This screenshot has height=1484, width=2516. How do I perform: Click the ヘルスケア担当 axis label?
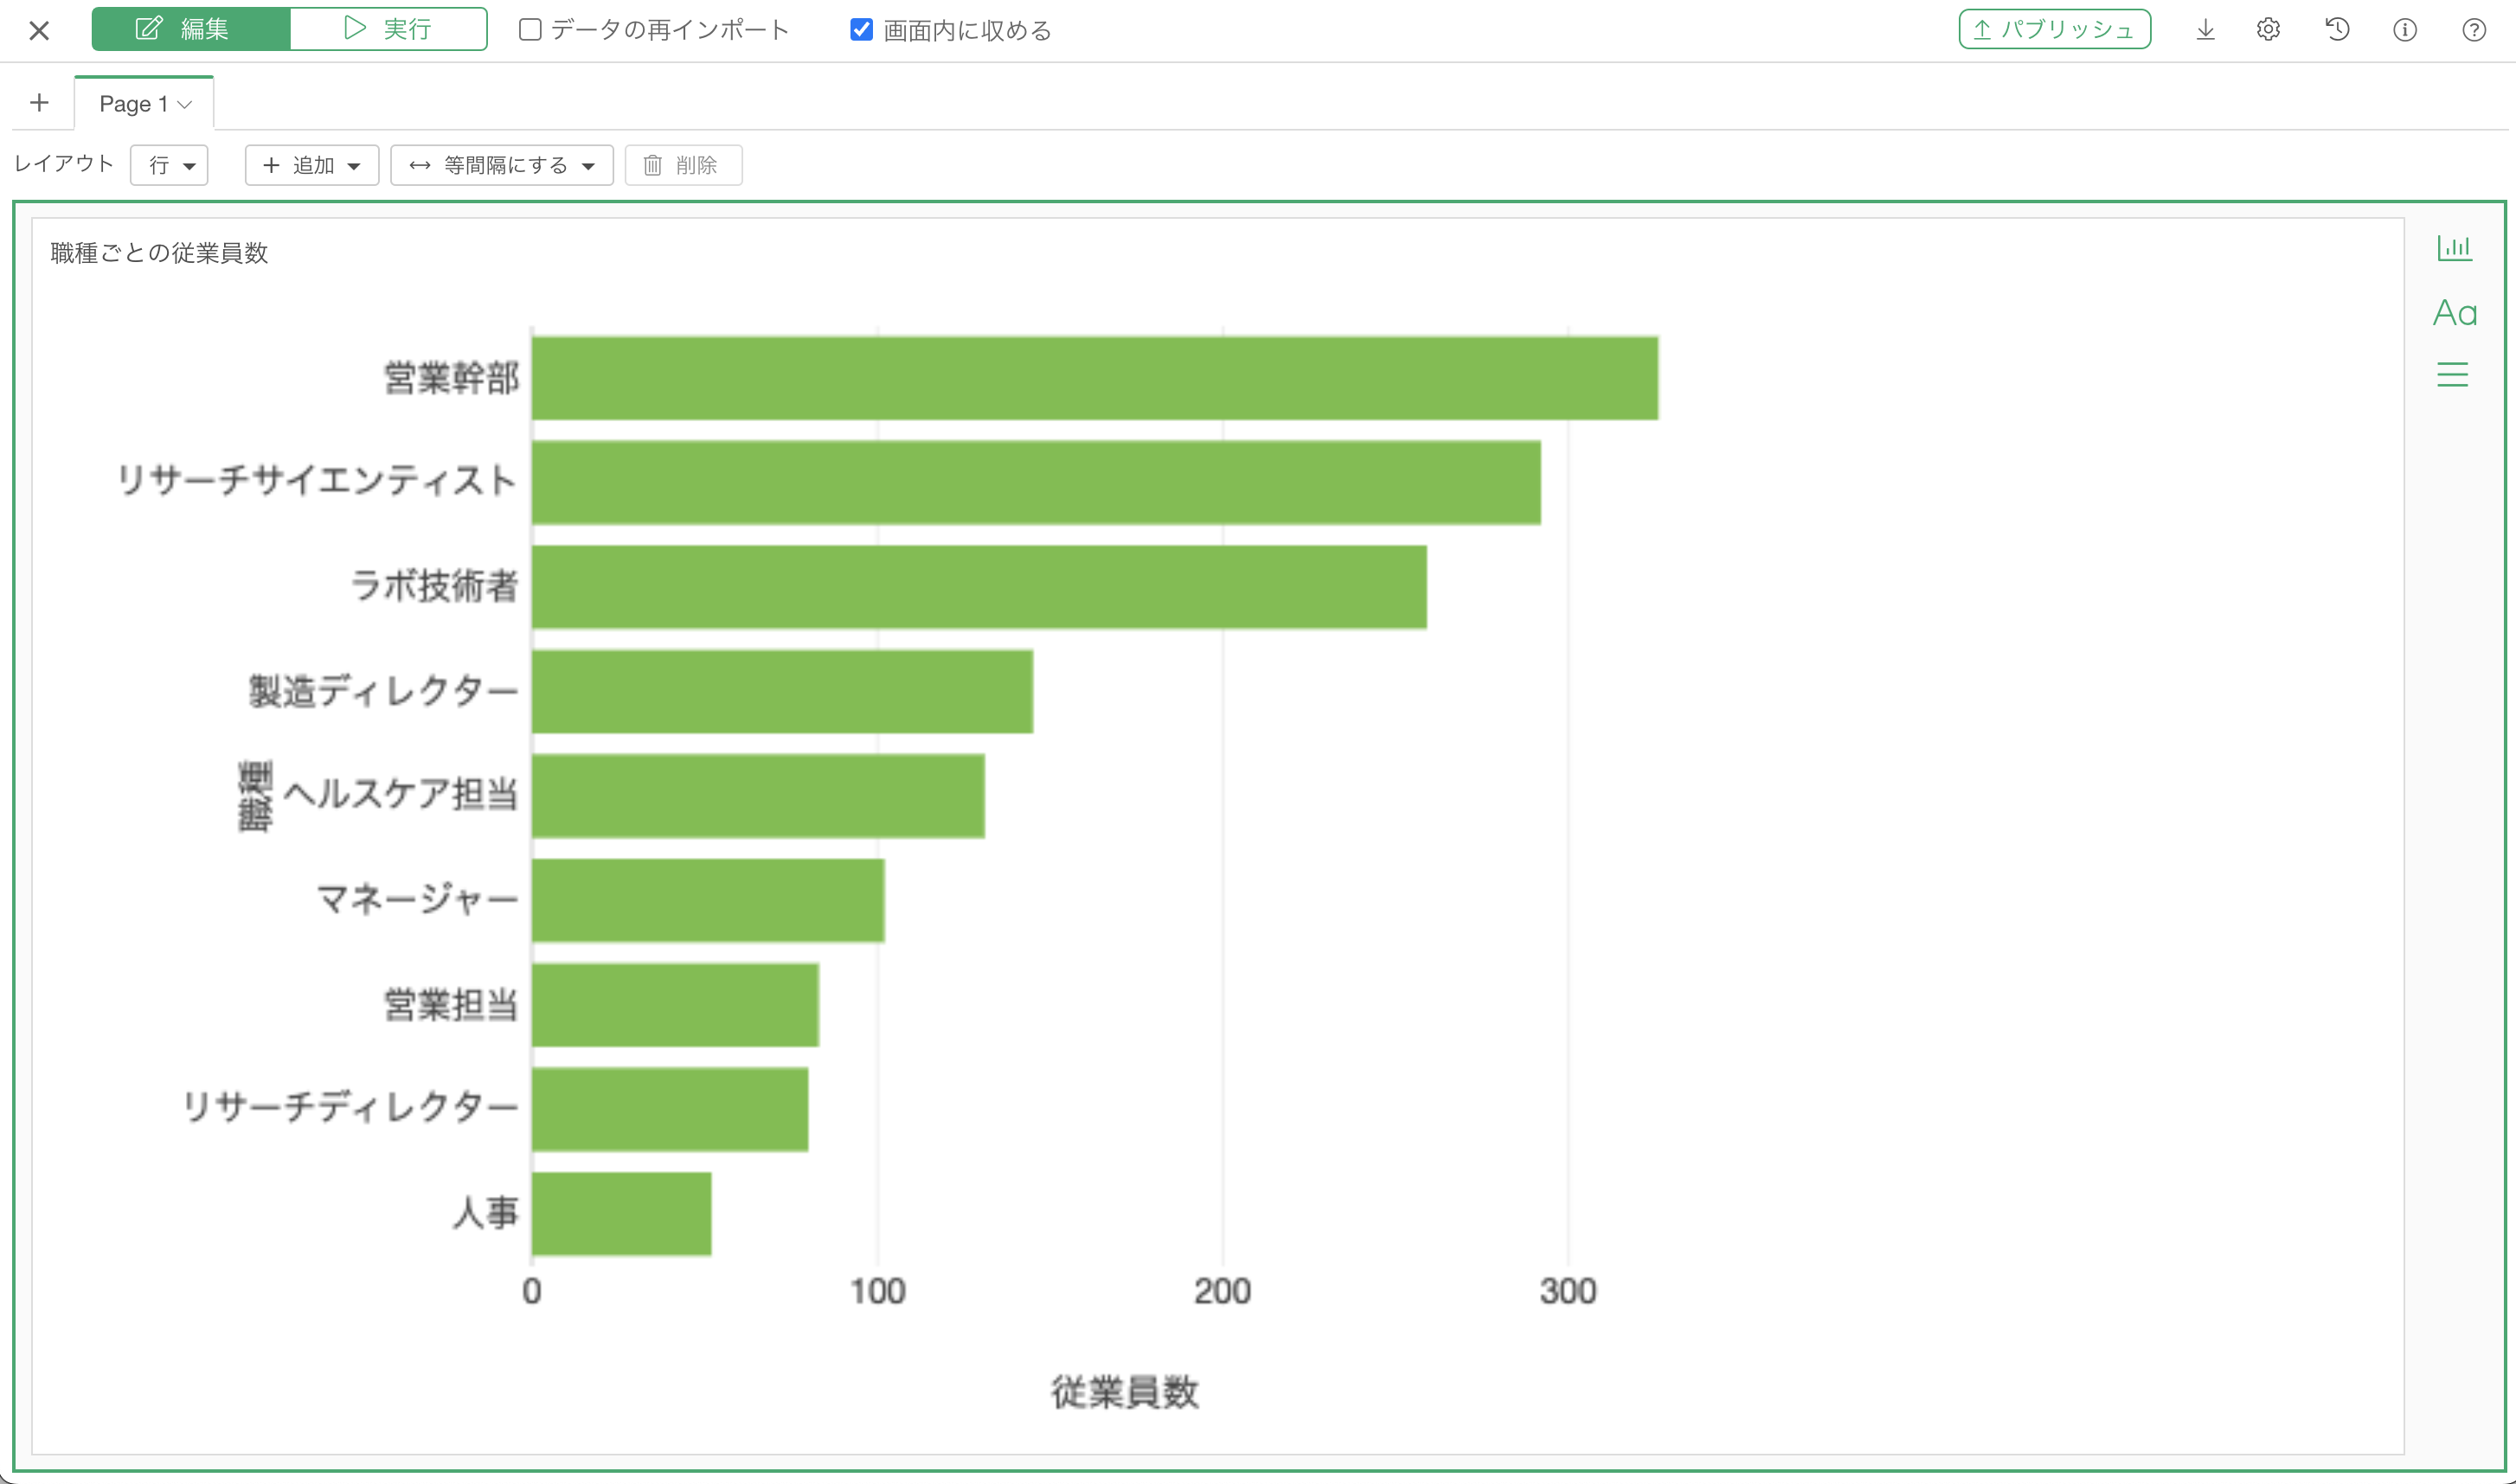[401, 794]
